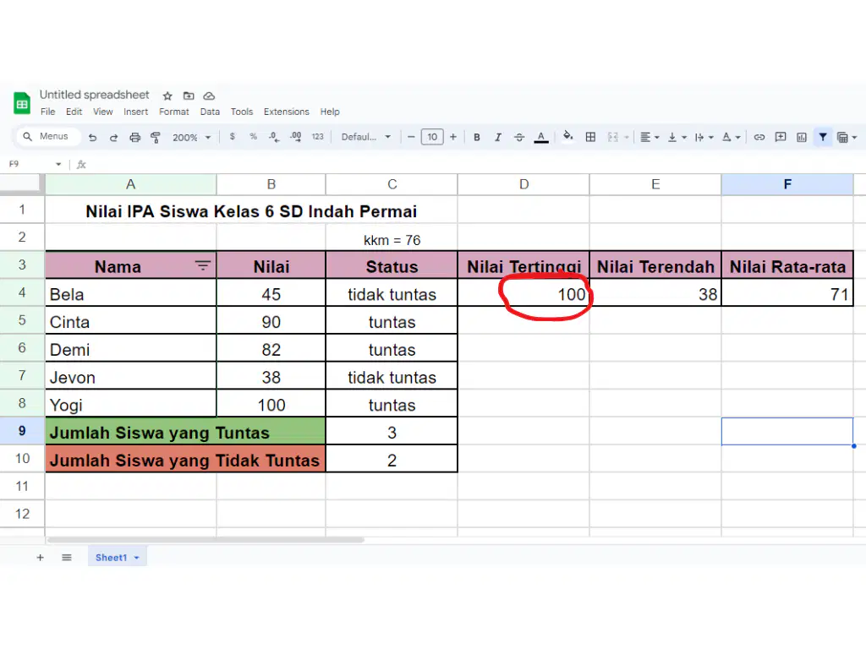Open the text color picker
The height and width of the screenshot is (649, 866).
click(541, 137)
